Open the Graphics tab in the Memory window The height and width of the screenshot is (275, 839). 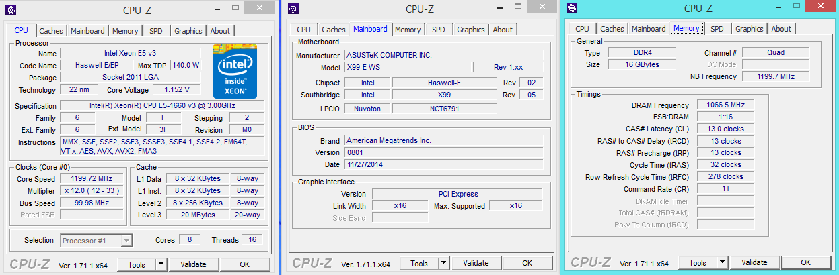(750, 29)
